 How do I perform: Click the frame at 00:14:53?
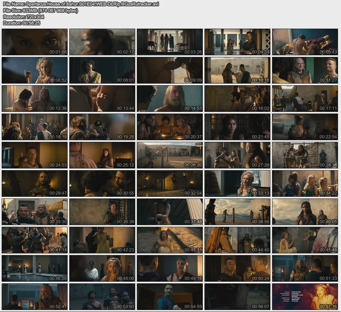(170, 99)
